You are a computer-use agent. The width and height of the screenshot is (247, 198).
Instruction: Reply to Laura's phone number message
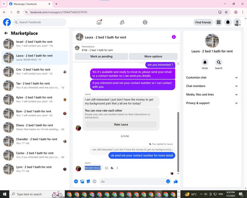coord(112,168)
